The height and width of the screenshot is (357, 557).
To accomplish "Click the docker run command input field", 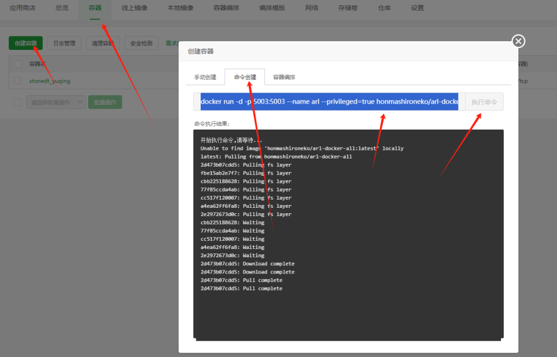I will pos(329,101).
